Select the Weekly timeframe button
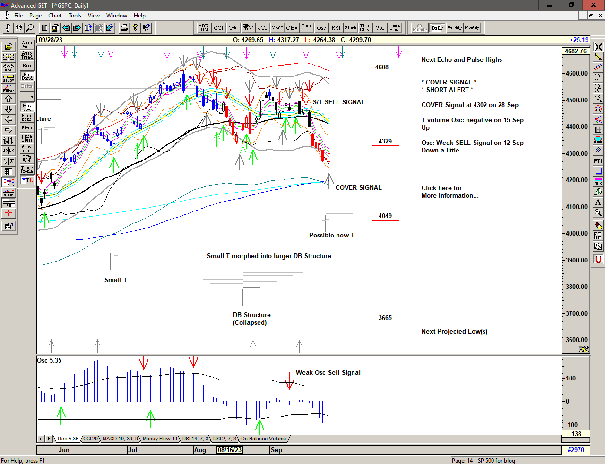Image resolution: width=605 pixels, height=464 pixels. point(454,28)
